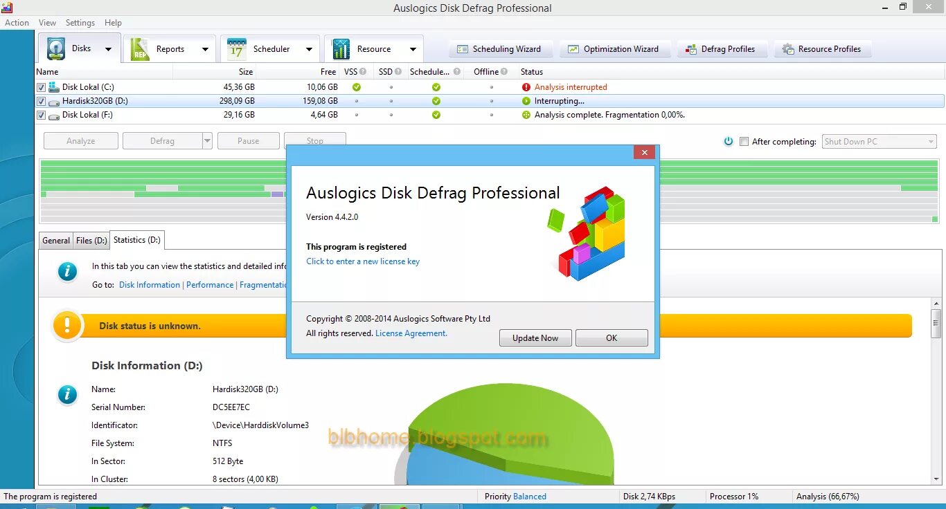Click the Disks hard drive icon
This screenshot has height=509, width=946.
(56, 48)
